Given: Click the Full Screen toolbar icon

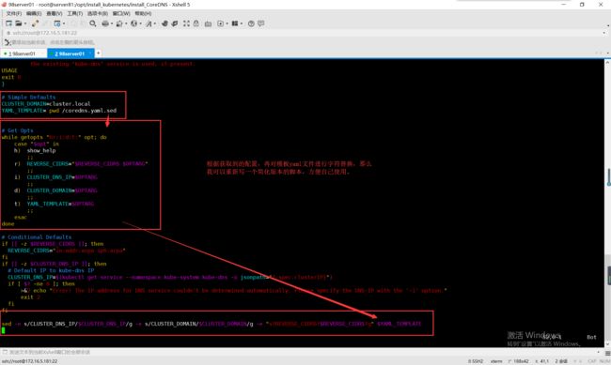Looking at the screenshot, I should (186, 23).
